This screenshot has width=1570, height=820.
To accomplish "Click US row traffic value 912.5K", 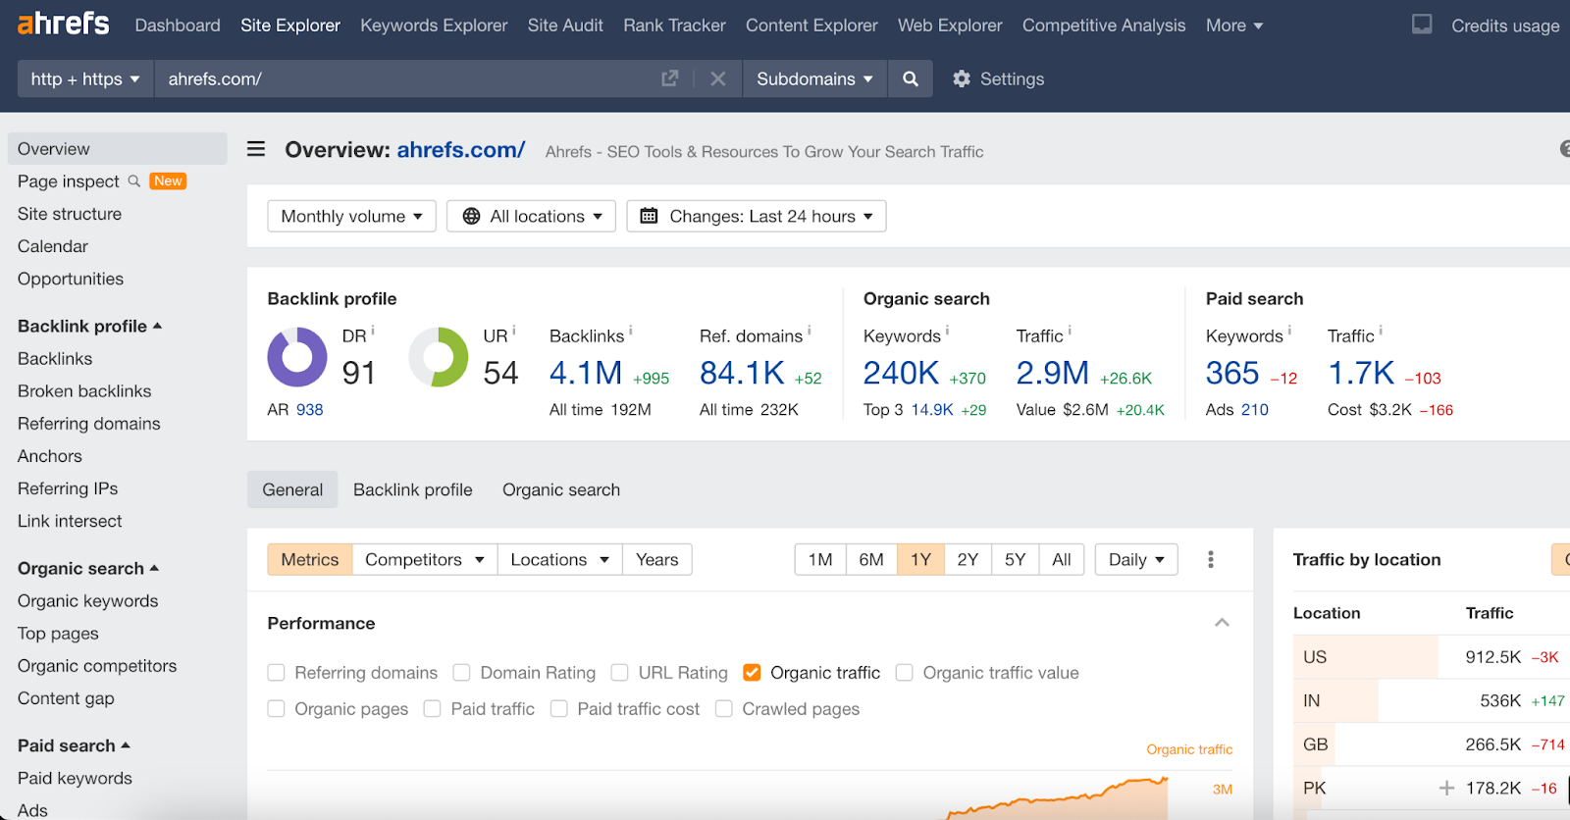I will click(x=1493, y=657).
